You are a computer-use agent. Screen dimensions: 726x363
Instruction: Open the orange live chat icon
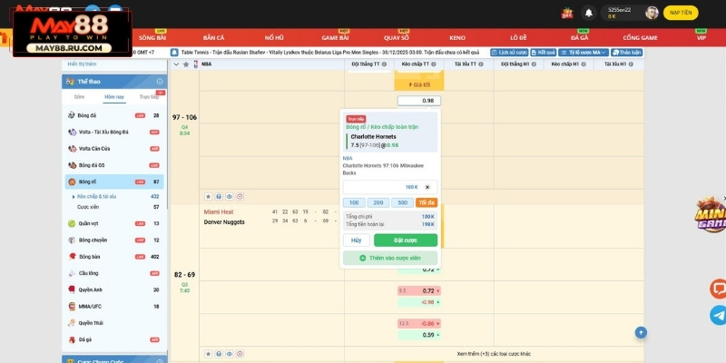click(717, 289)
